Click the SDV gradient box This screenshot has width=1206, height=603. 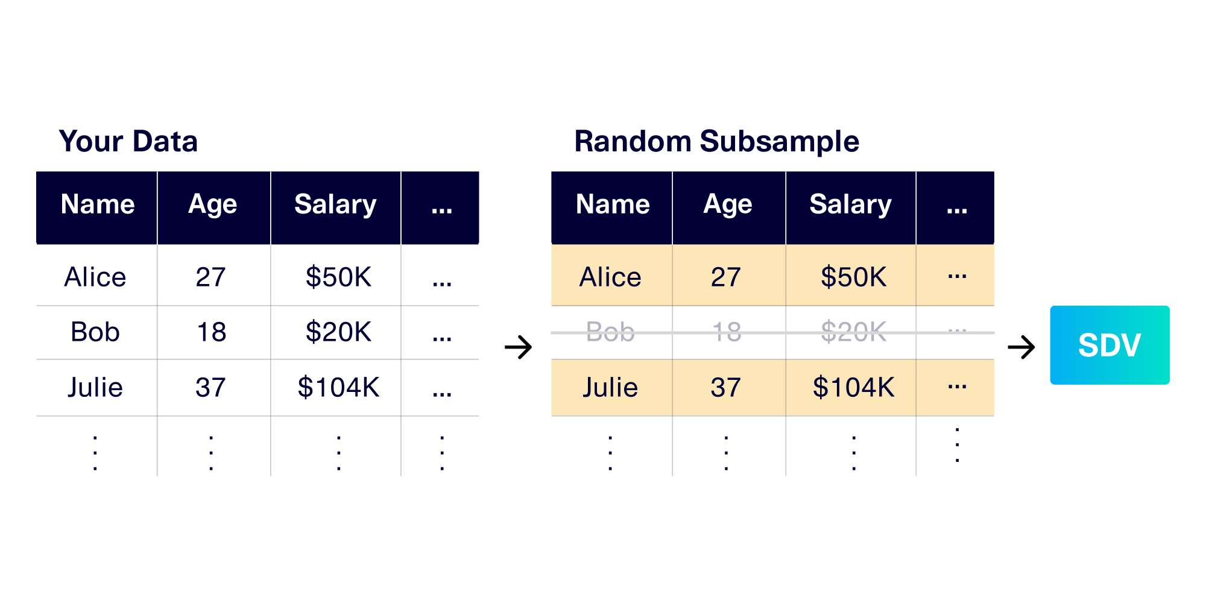(x=1110, y=345)
